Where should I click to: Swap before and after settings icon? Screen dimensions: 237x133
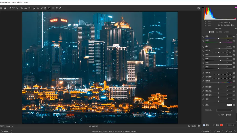click(x=193, y=126)
